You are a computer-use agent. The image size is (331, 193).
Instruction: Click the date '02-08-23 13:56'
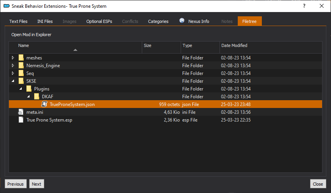[x=235, y=112]
